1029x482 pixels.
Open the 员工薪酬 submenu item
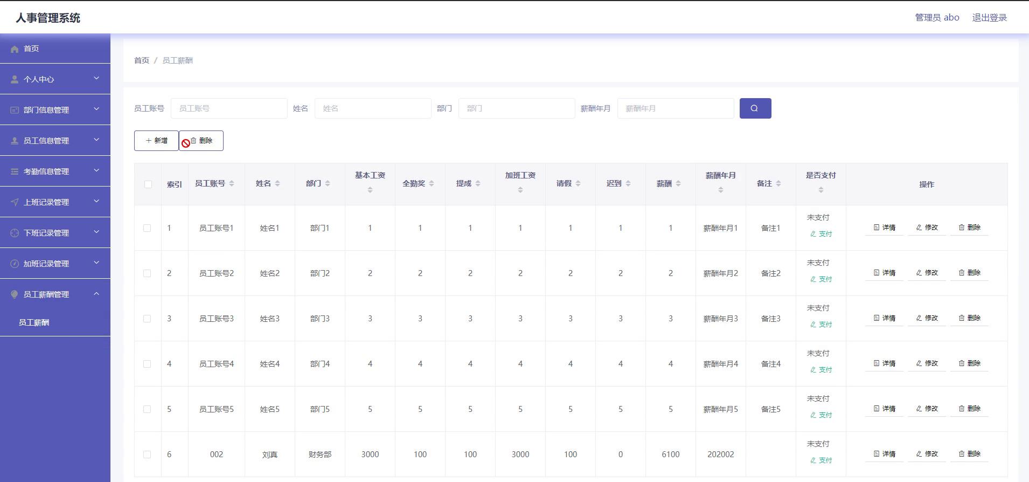pyautogui.click(x=34, y=322)
